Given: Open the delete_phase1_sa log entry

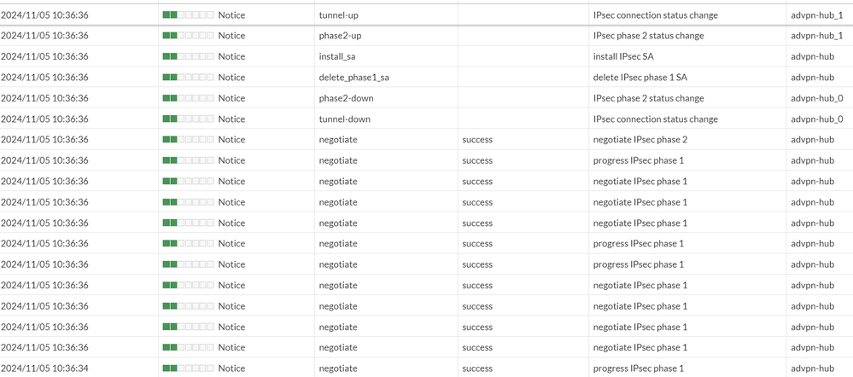Looking at the screenshot, I should pos(353,78).
